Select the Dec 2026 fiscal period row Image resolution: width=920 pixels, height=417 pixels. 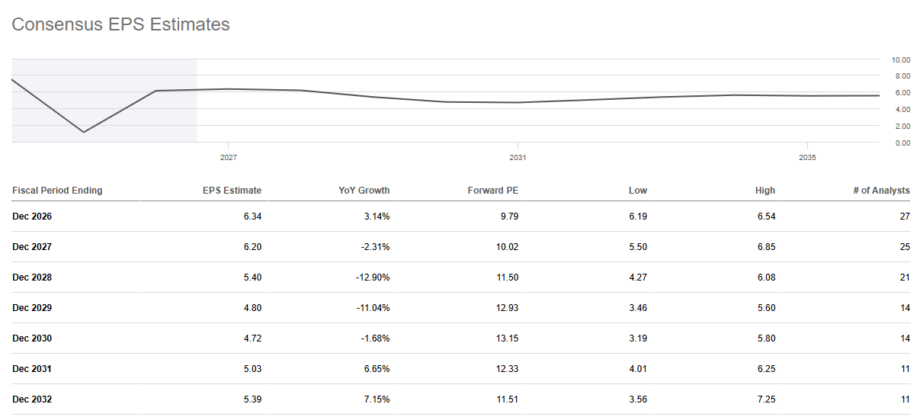(461, 217)
